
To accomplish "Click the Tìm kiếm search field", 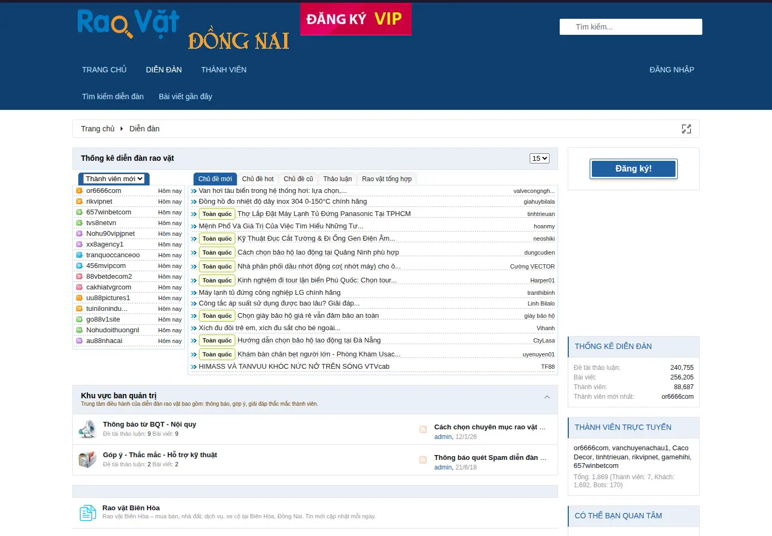I will 631,27.
